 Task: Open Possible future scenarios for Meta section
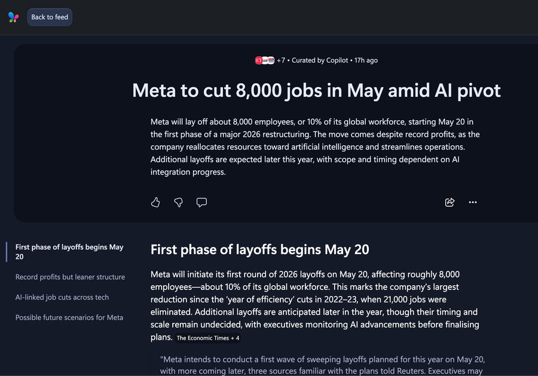coord(69,317)
